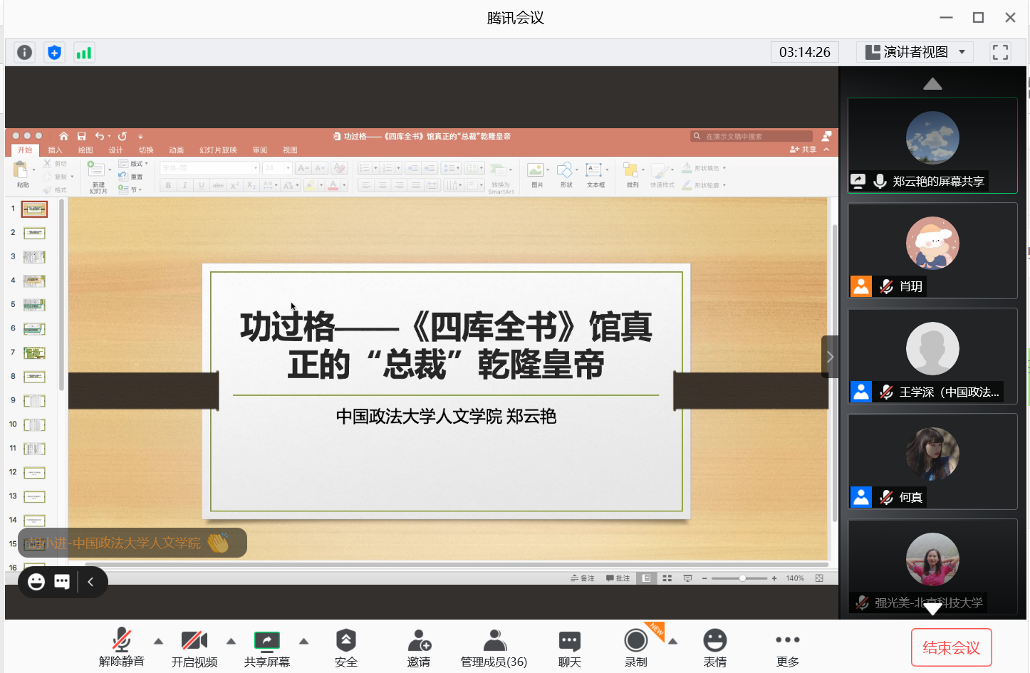Open the Chat (聊天) panel
Image resolution: width=1030 pixels, height=673 pixels.
point(569,647)
